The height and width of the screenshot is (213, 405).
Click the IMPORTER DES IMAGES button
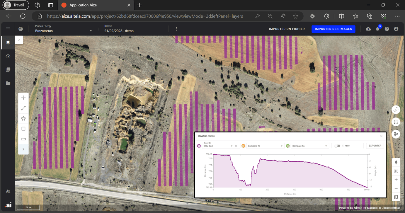pyautogui.click(x=333, y=29)
